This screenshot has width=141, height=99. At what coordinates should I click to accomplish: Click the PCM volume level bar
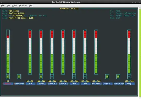[30, 52]
